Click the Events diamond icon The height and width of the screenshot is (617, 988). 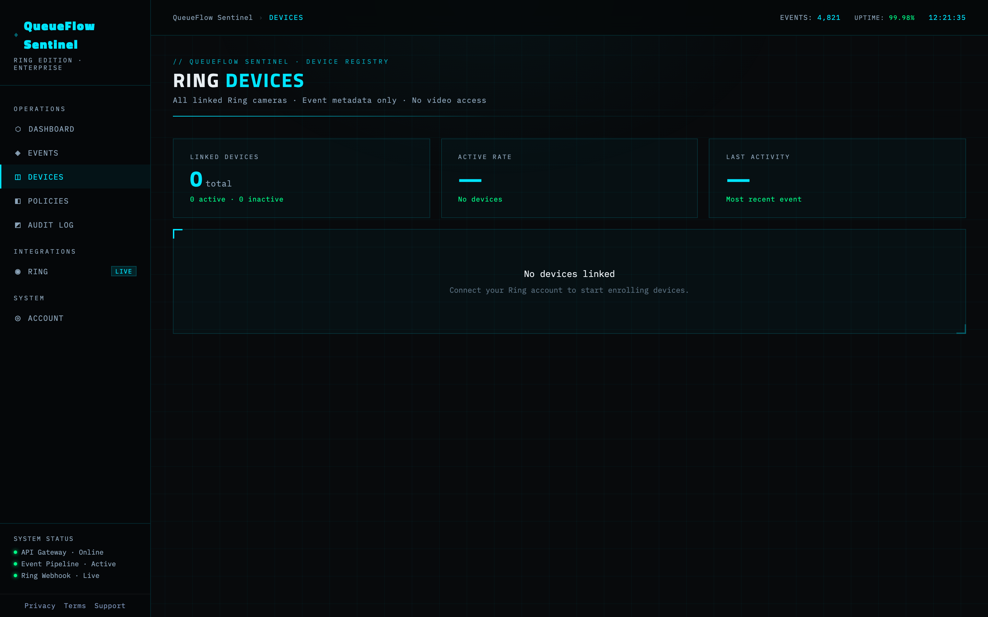18,153
